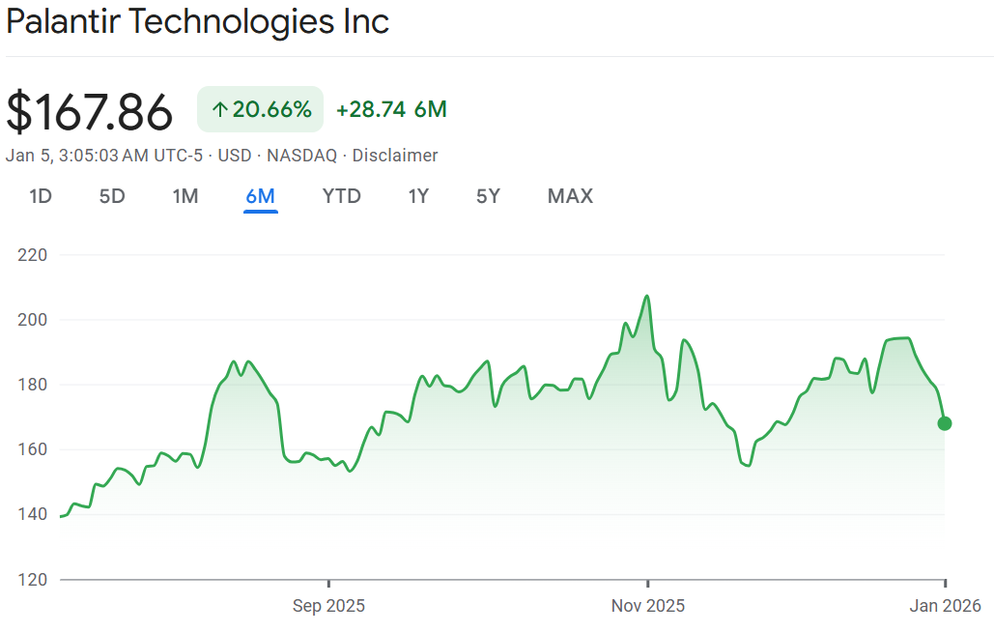Image resolution: width=994 pixels, height=633 pixels.
Task: Show the 1M price history
Action: [x=185, y=196]
